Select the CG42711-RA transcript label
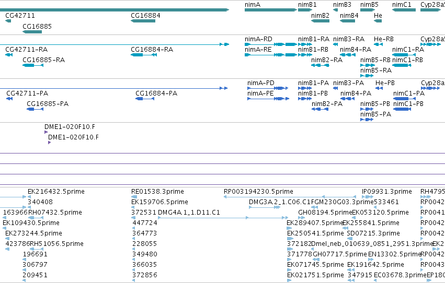445x283 pixels. pyautogui.click(x=26, y=50)
